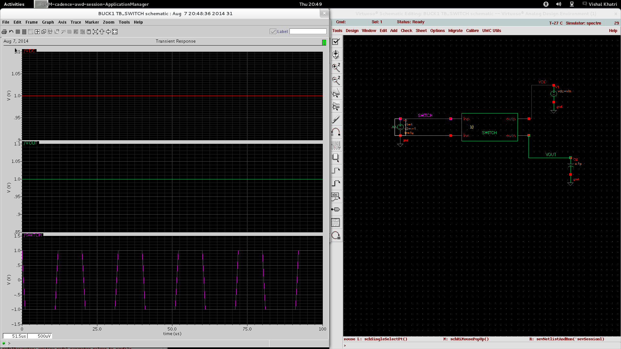Click the grid toggle toolbar icon
Image resolution: width=621 pixels, height=349 pixels.
(18, 32)
